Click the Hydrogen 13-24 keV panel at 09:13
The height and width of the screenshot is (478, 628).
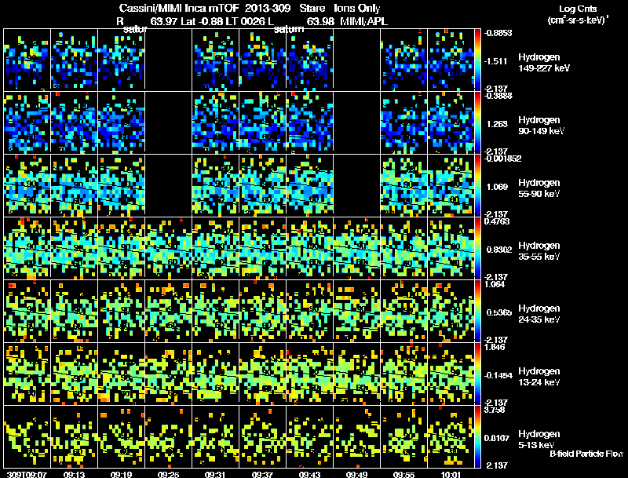[74, 374]
